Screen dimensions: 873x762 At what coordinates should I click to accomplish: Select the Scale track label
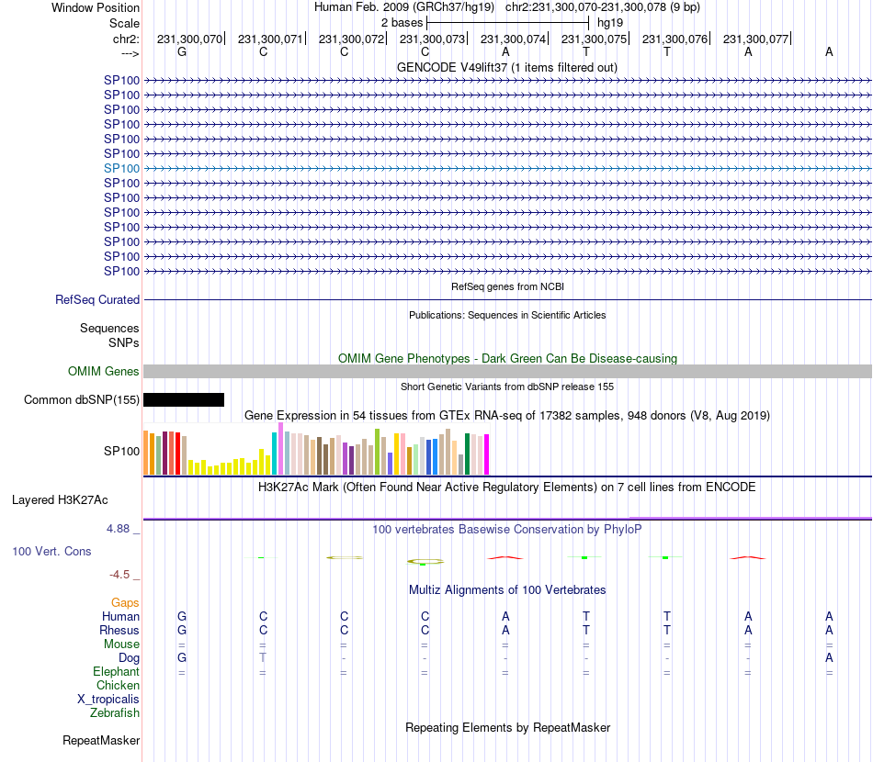[124, 23]
